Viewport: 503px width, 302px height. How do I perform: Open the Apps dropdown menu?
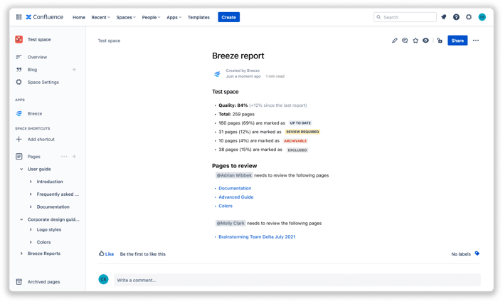click(x=174, y=17)
